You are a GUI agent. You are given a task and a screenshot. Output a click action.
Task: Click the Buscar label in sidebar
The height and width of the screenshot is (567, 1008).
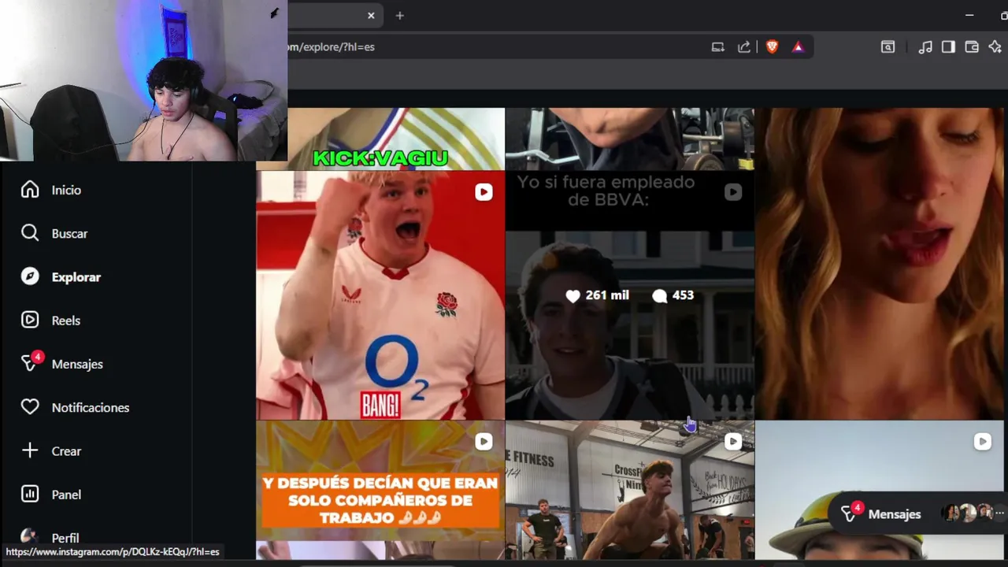(69, 234)
